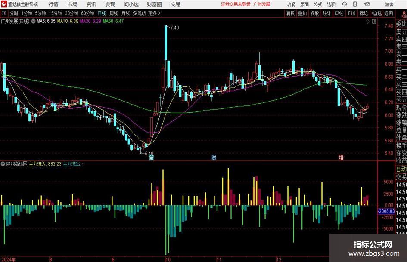The image size is (407, 262).
Task: Open the 发现 menu
Action: [x=110, y=4]
